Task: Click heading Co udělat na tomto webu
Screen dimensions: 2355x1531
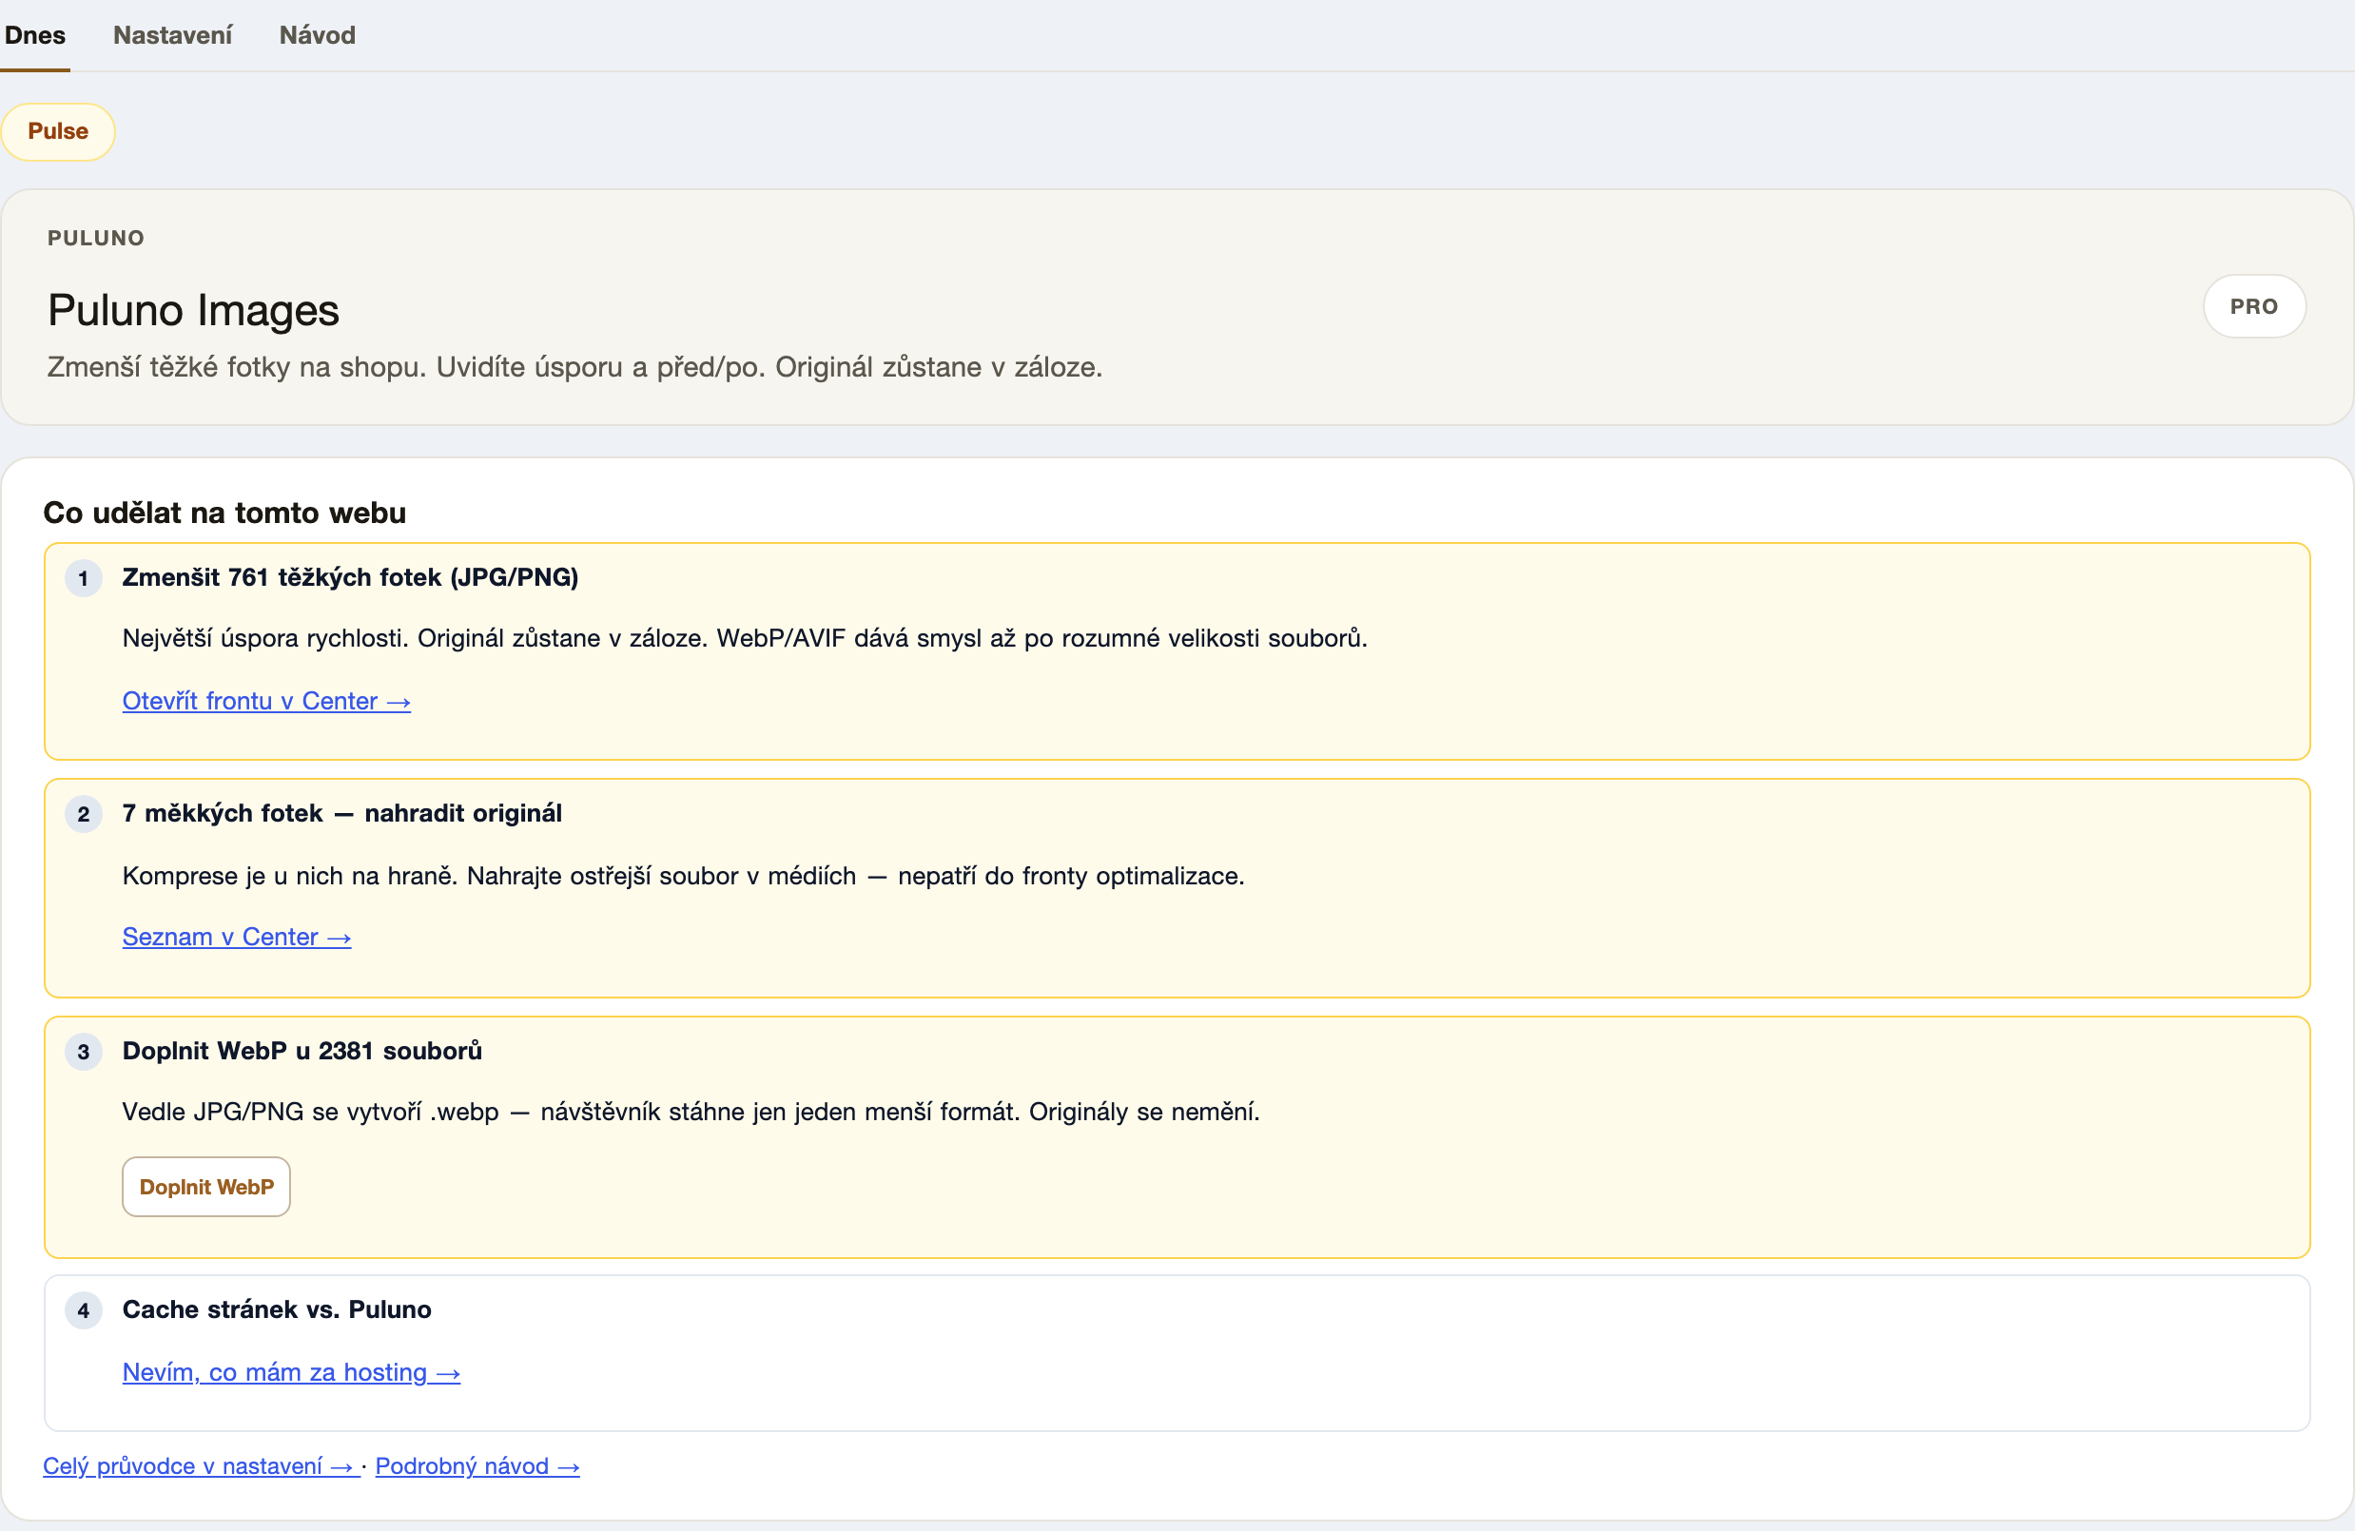Action: 224,513
